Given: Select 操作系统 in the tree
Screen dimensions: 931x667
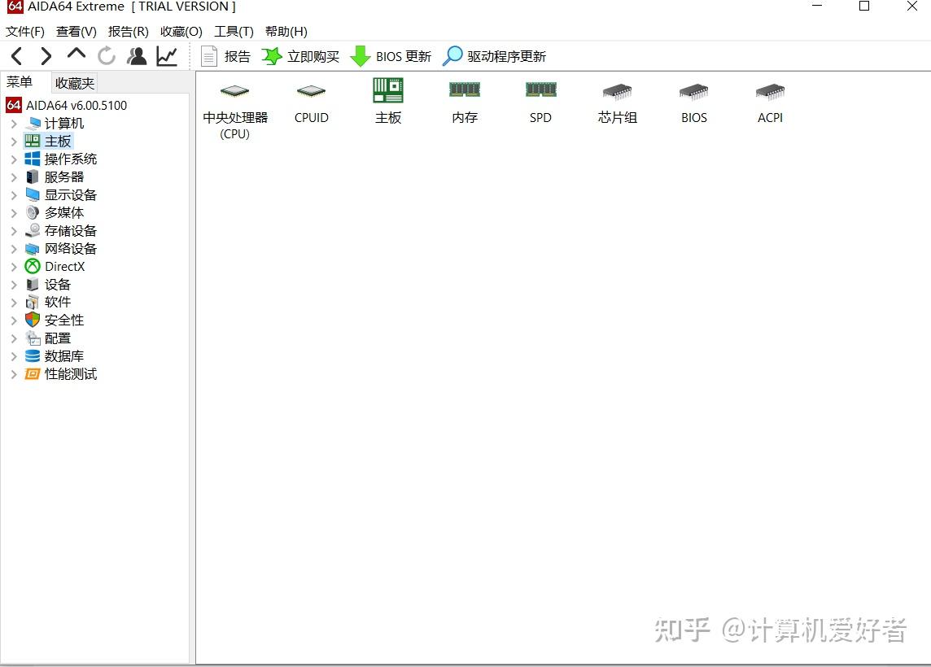Looking at the screenshot, I should [x=60, y=159].
